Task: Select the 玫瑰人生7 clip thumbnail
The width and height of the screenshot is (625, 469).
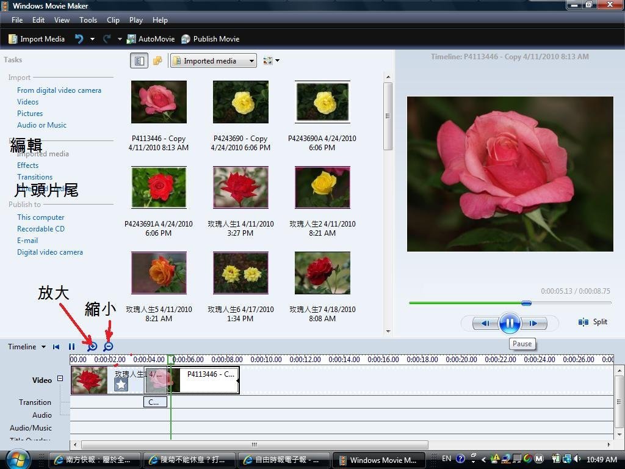Action: (x=322, y=273)
